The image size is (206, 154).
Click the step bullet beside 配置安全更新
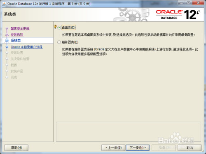(7, 28)
